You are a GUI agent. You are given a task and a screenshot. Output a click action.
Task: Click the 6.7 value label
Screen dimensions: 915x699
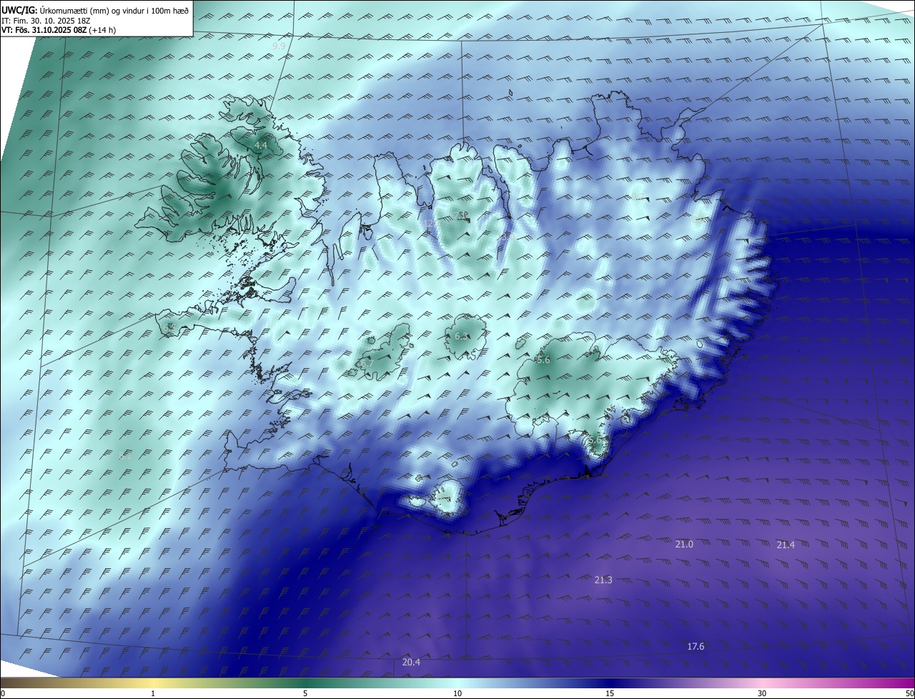pos(367,364)
